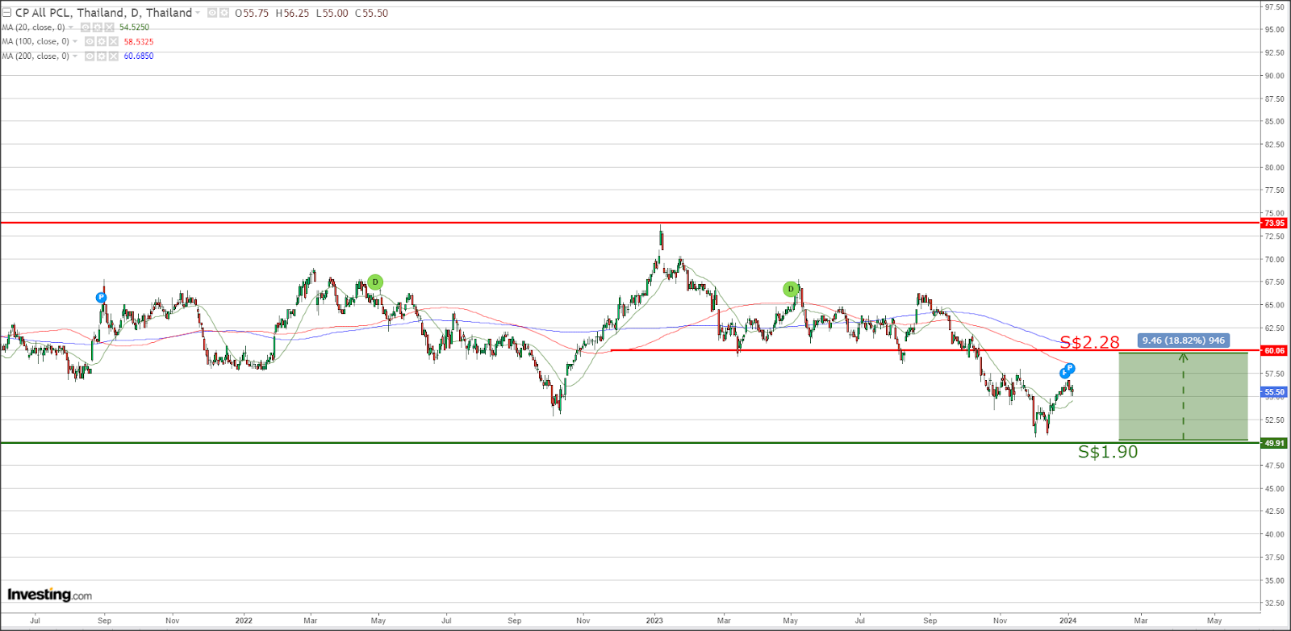Viewport: 1291px width, 631px height.
Task: Click the S$1.90 green text annotation
Action: pyautogui.click(x=1108, y=452)
